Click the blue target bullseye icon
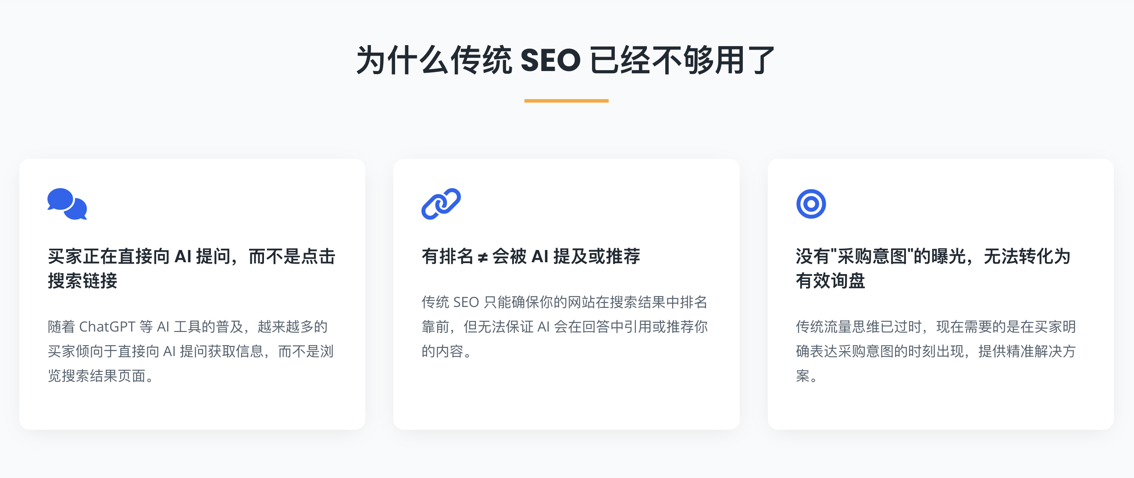The width and height of the screenshot is (1134, 478). tap(811, 204)
